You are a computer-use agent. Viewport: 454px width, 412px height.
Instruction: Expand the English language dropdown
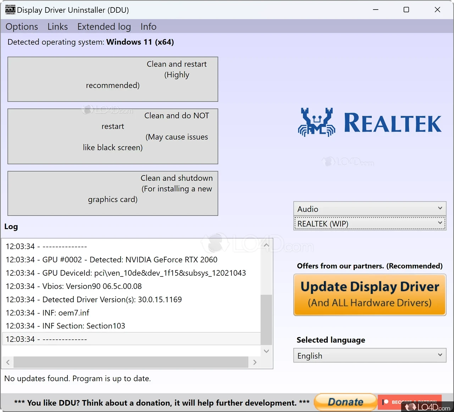coord(370,355)
